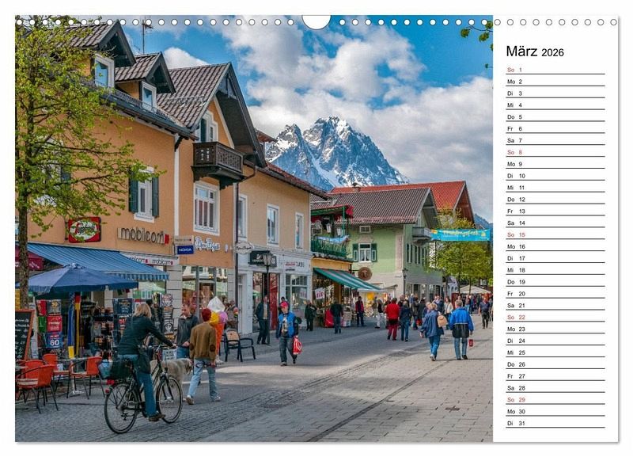Image resolution: width=633 pixels, height=457 pixels.
Task: Select the So 29 date row
Action: pos(555,400)
